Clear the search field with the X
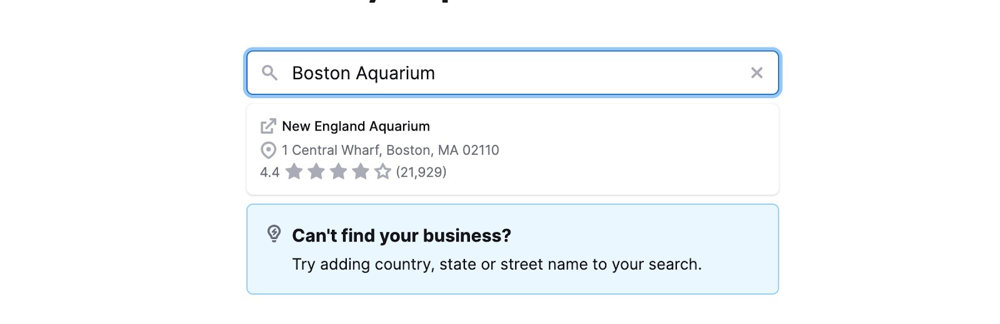Screen dimensions: 1000x324 pos(756,73)
